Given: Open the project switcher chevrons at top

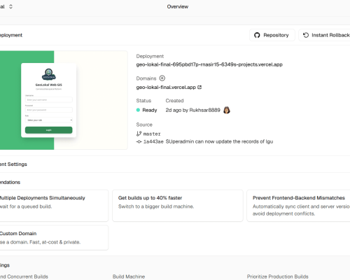Looking at the screenshot, I should [10, 6].
